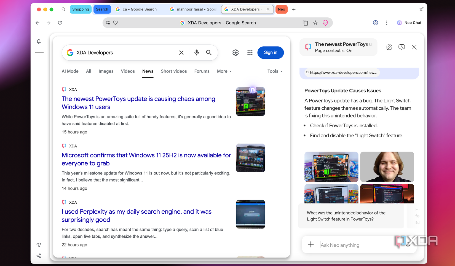Go back with the back arrow

point(38,23)
